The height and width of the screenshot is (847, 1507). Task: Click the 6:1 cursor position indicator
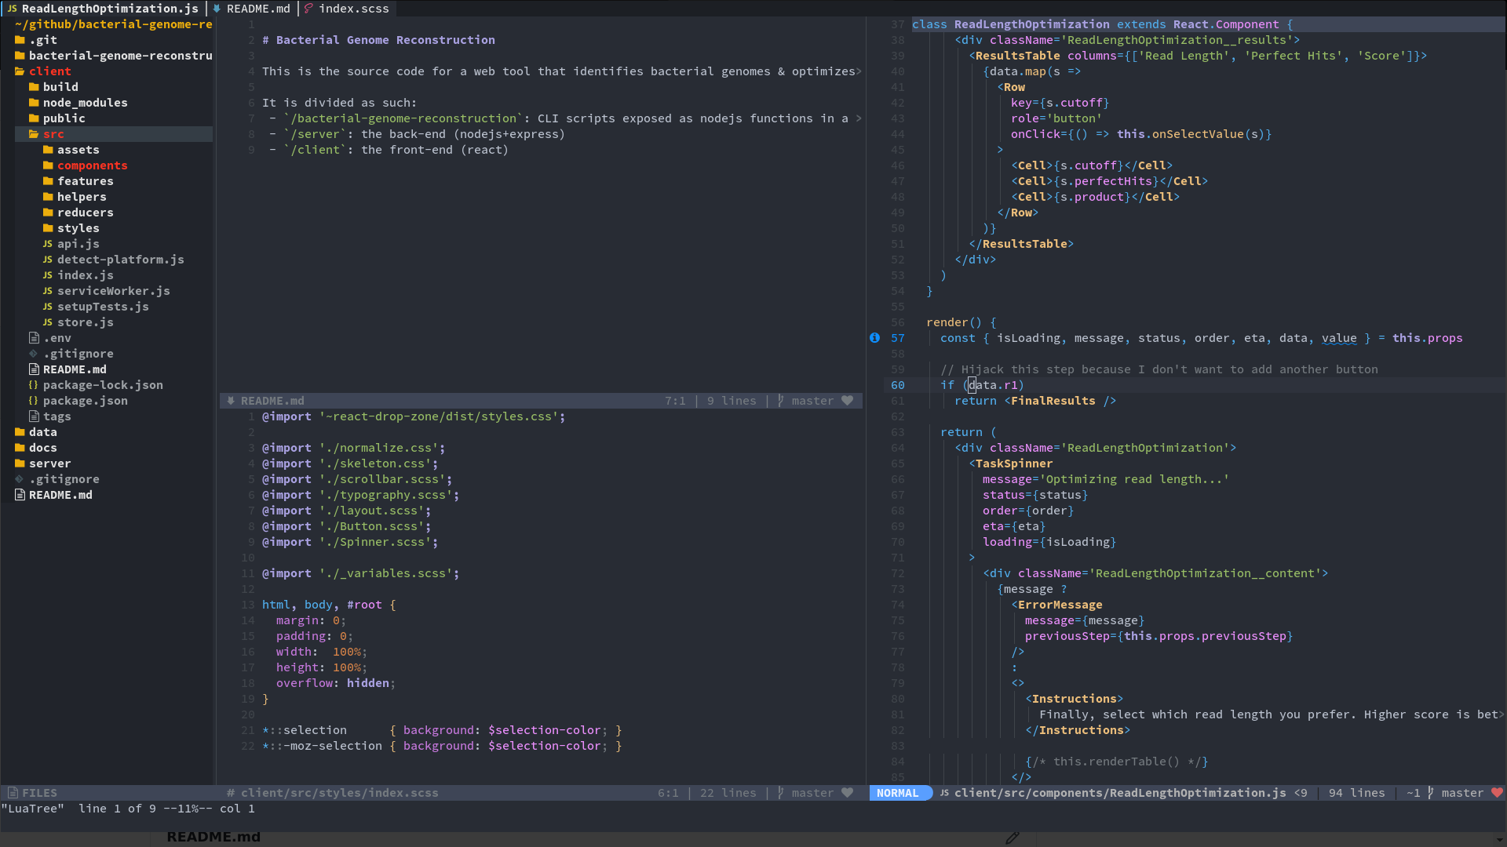pyautogui.click(x=665, y=792)
